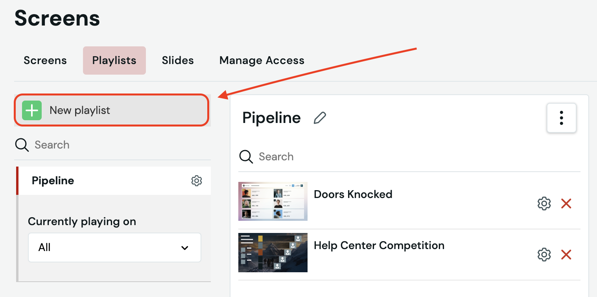Remove Help Center Competition with red X
The width and height of the screenshot is (597, 297).
click(566, 255)
